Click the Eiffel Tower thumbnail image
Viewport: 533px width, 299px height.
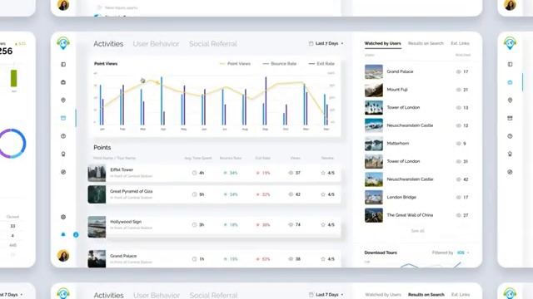coord(97,174)
